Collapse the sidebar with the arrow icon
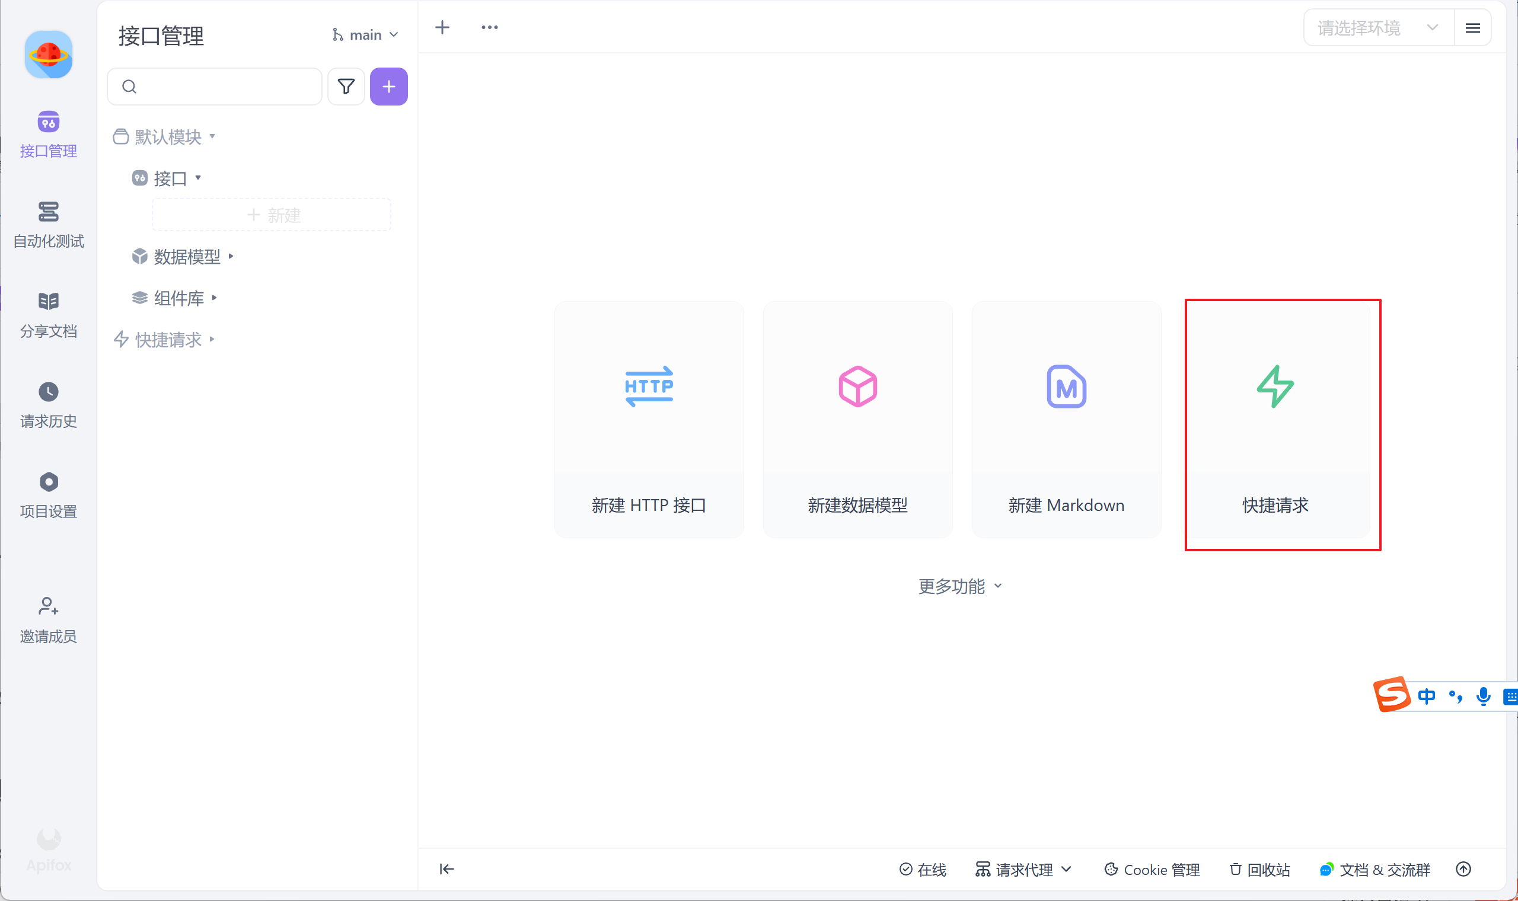 (447, 869)
